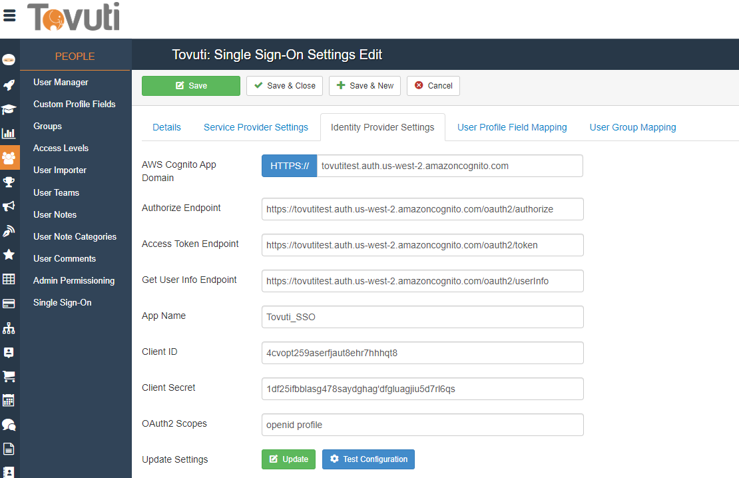739x478 pixels.
Task: Select the User Group Mapping tab
Action: pyautogui.click(x=632, y=127)
